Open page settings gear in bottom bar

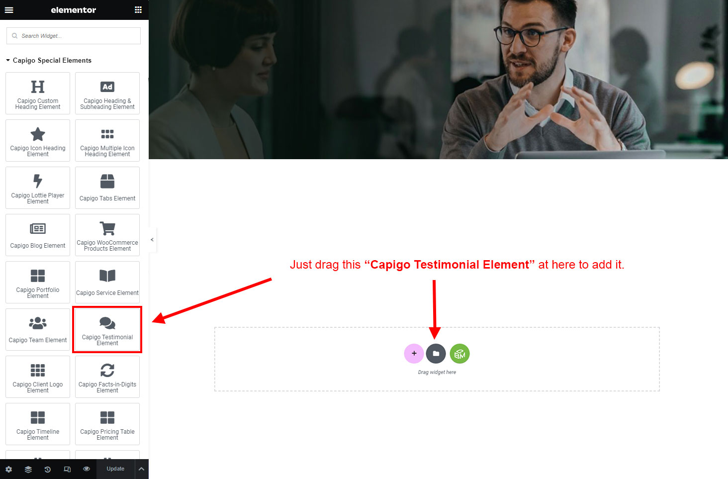[9, 469]
